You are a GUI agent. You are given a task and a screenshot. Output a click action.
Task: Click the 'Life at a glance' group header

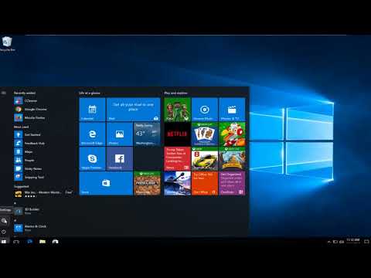(x=90, y=93)
